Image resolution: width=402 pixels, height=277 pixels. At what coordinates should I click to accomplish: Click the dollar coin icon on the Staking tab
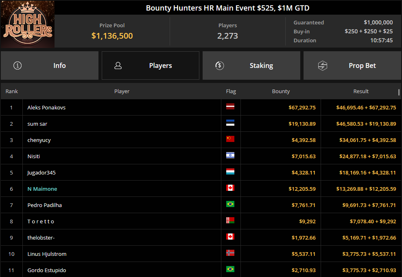(219, 65)
